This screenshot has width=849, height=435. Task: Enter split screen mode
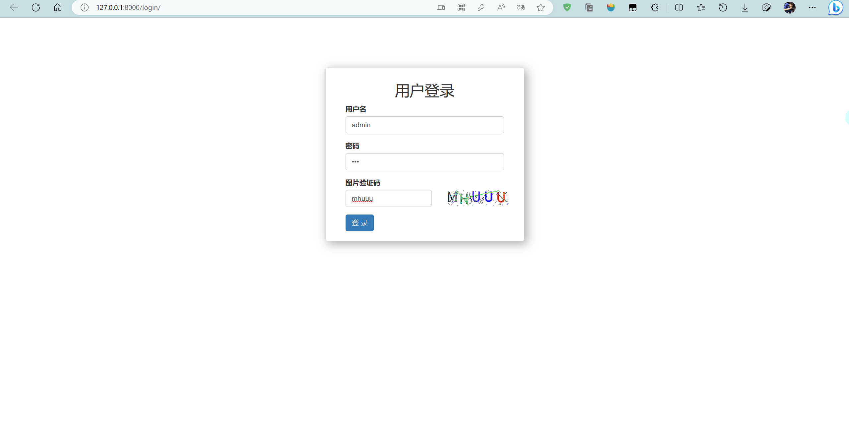(x=679, y=7)
